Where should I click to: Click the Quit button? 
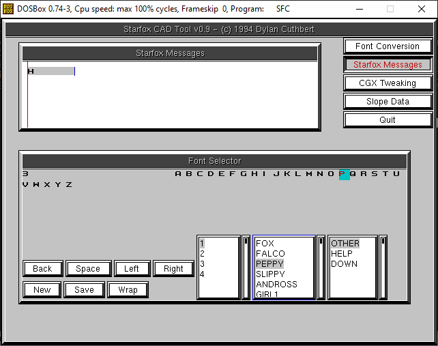388,120
